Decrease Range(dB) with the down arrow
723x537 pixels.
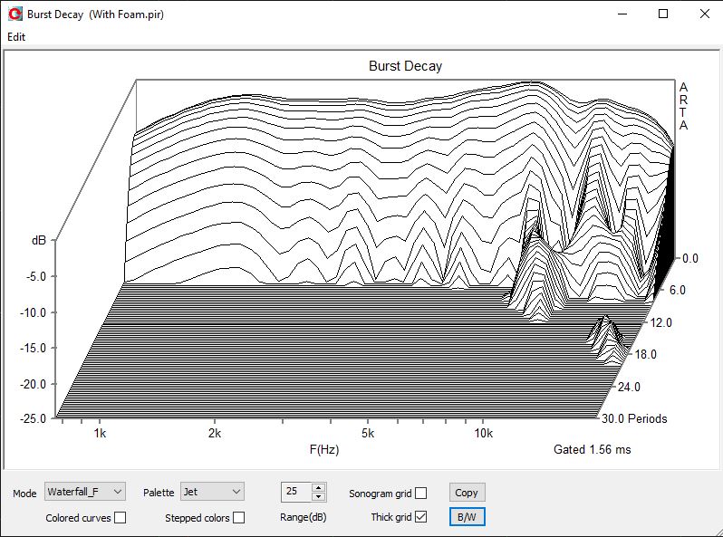click(319, 496)
